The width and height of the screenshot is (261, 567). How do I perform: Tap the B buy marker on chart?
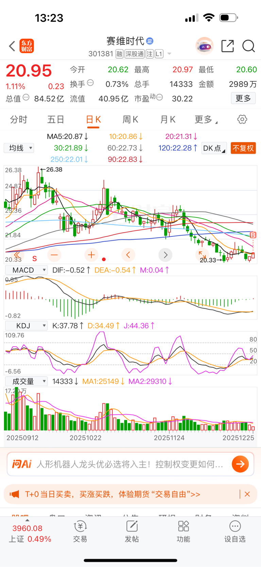click(253, 235)
